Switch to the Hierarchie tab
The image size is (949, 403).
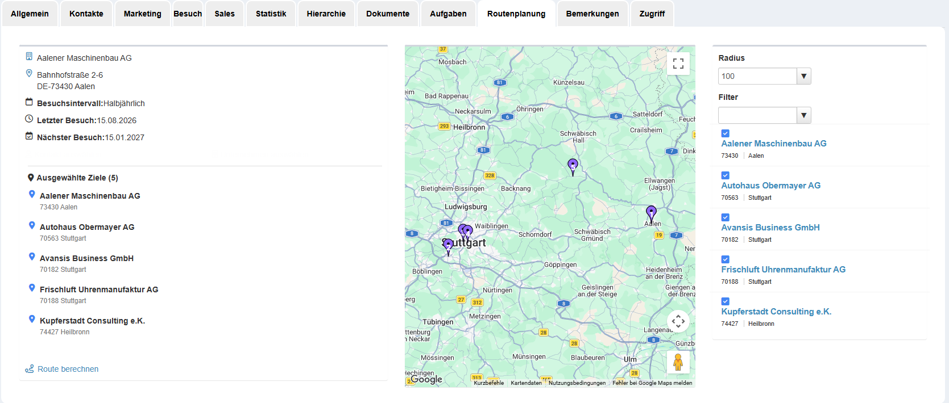click(326, 14)
